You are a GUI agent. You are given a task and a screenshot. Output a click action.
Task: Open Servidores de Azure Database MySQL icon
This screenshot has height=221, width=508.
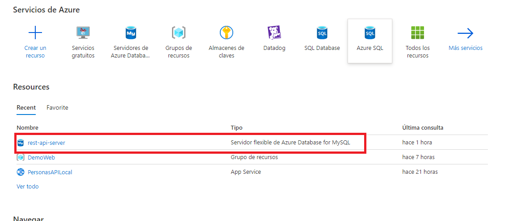(x=131, y=33)
